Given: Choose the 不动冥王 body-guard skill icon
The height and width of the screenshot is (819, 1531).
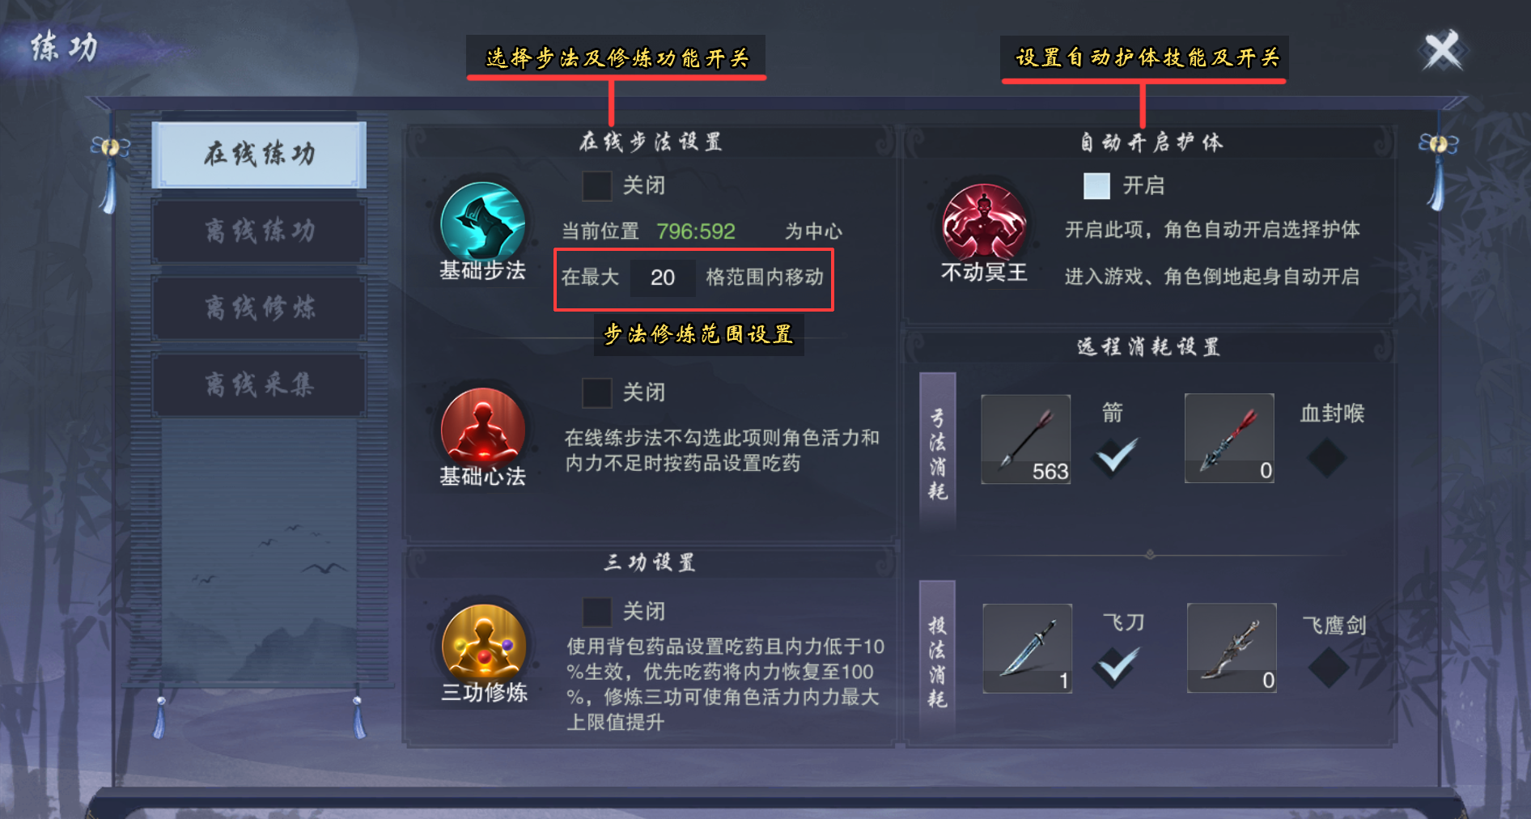Looking at the screenshot, I should click(984, 224).
